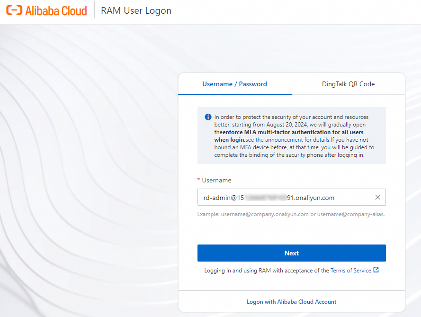This screenshot has height=317, width=421.
Task: Click the red required asterisk beside Username
Action: click(199, 181)
